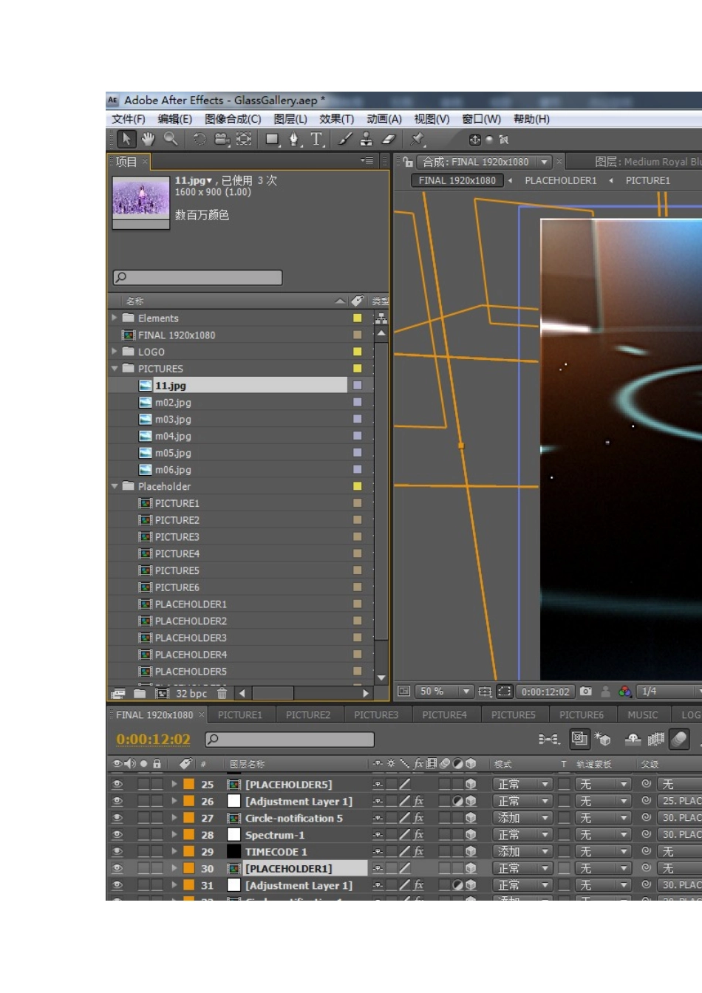Click the show channel RGB icon
Screen dimensions: 702x993
pyautogui.click(x=625, y=692)
